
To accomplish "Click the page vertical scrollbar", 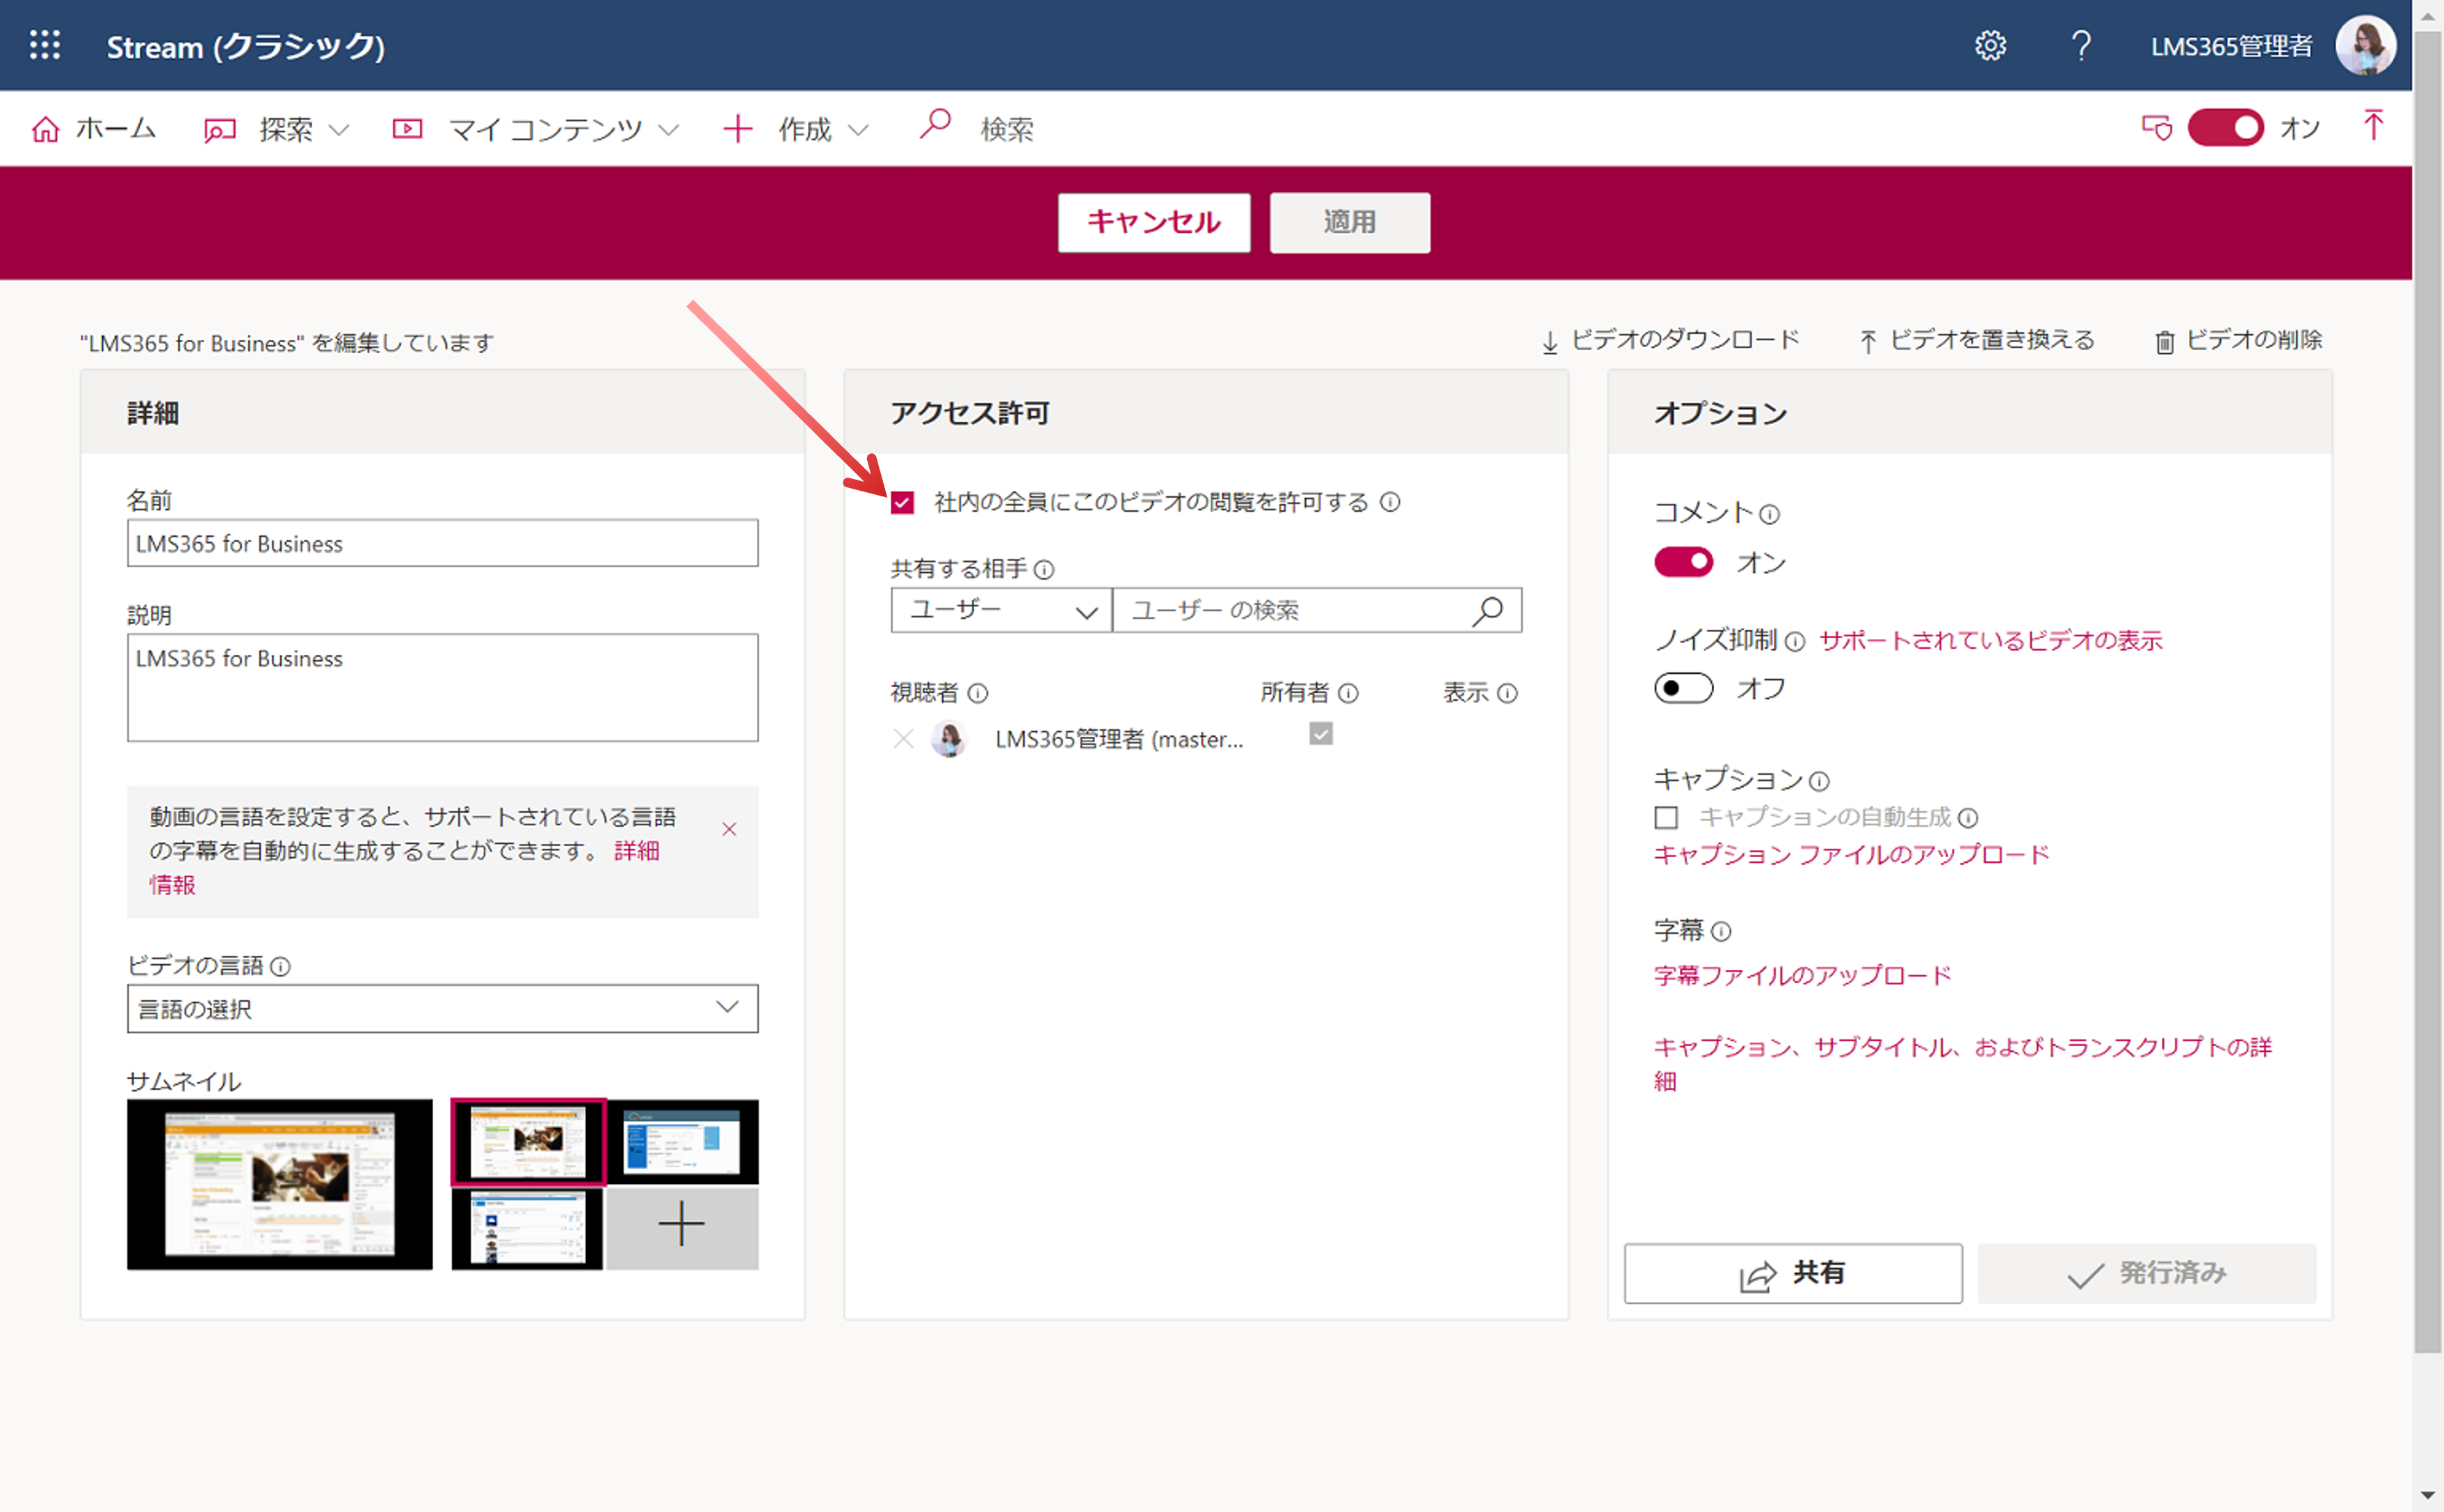I will point(2428,690).
